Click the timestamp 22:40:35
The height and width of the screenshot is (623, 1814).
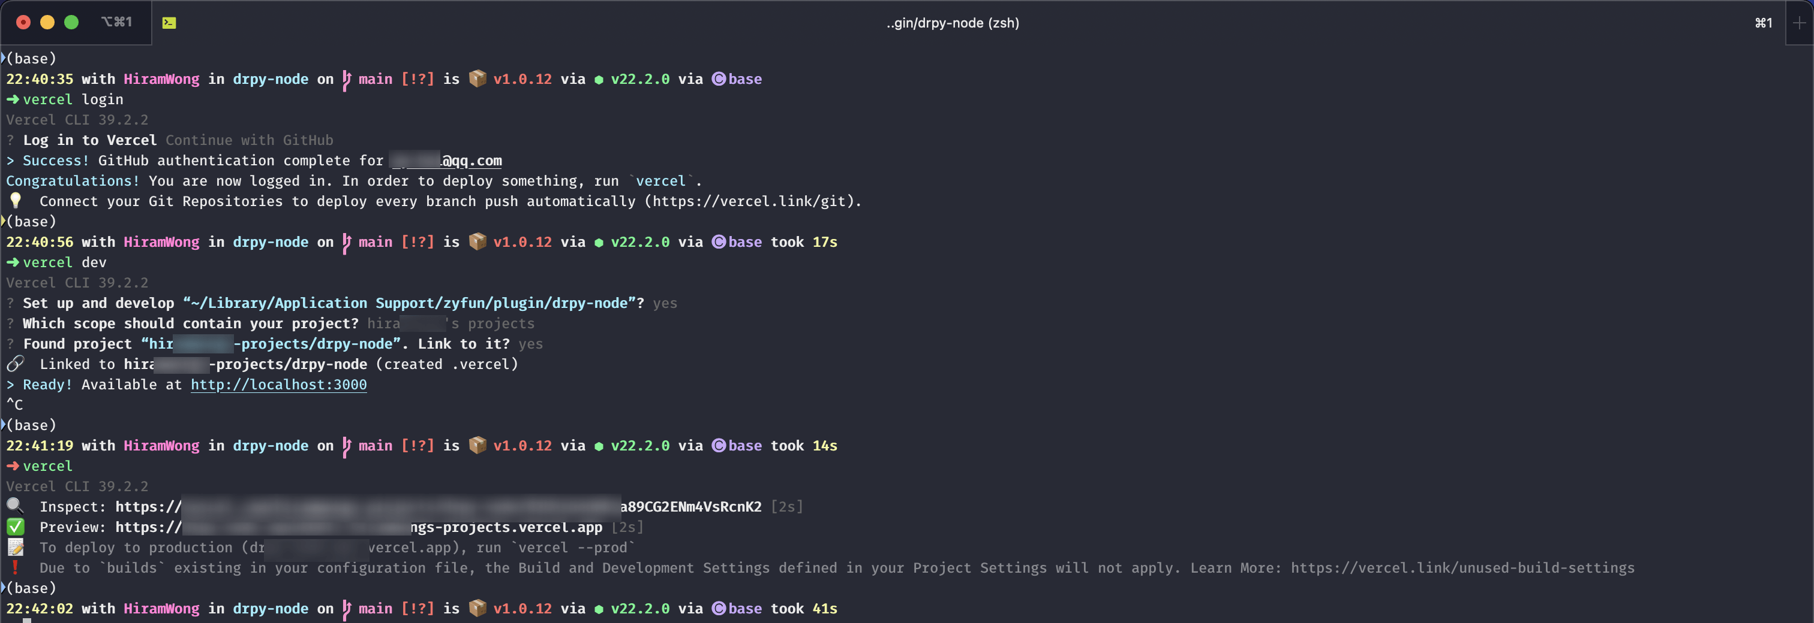pyautogui.click(x=40, y=78)
